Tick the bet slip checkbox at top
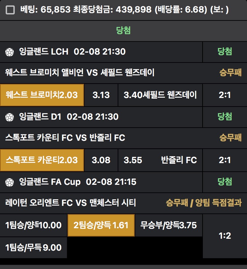 point(11,10)
